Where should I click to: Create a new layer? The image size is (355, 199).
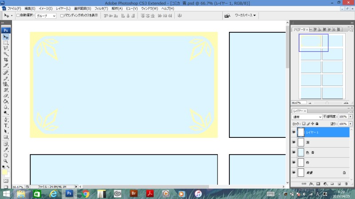339,184
